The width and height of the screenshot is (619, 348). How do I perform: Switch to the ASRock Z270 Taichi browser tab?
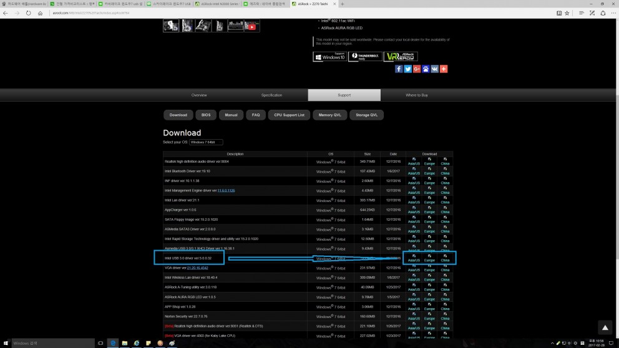click(312, 4)
